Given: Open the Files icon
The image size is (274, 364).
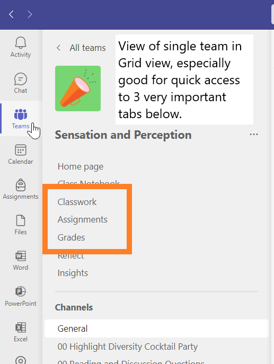Looking at the screenshot, I should pos(21,220).
